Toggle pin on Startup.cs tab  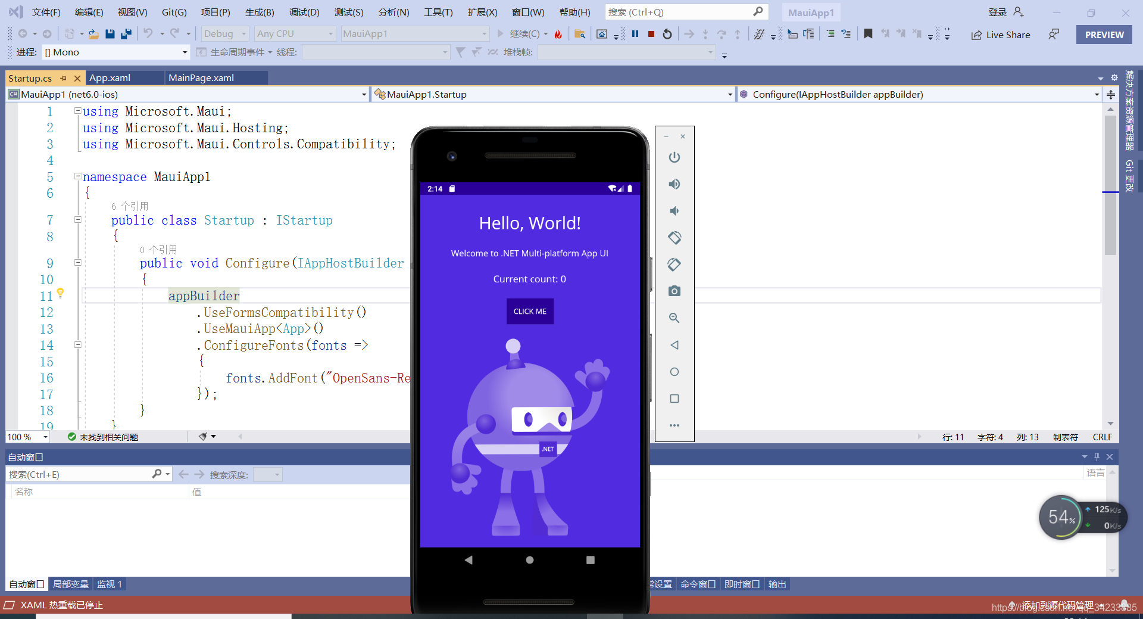[64, 78]
